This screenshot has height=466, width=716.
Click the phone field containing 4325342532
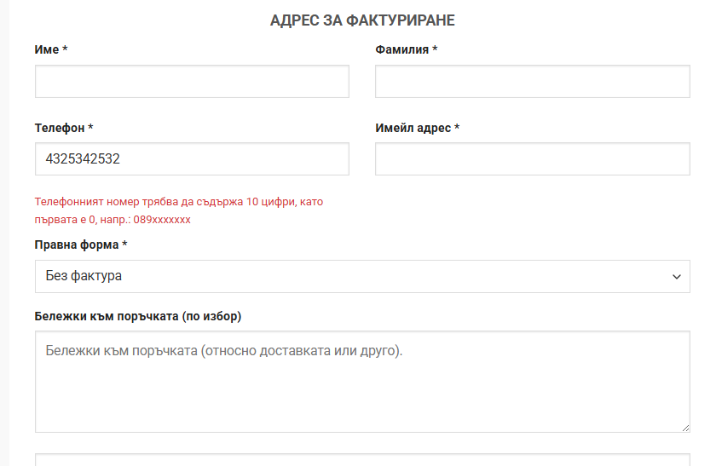coord(192,159)
